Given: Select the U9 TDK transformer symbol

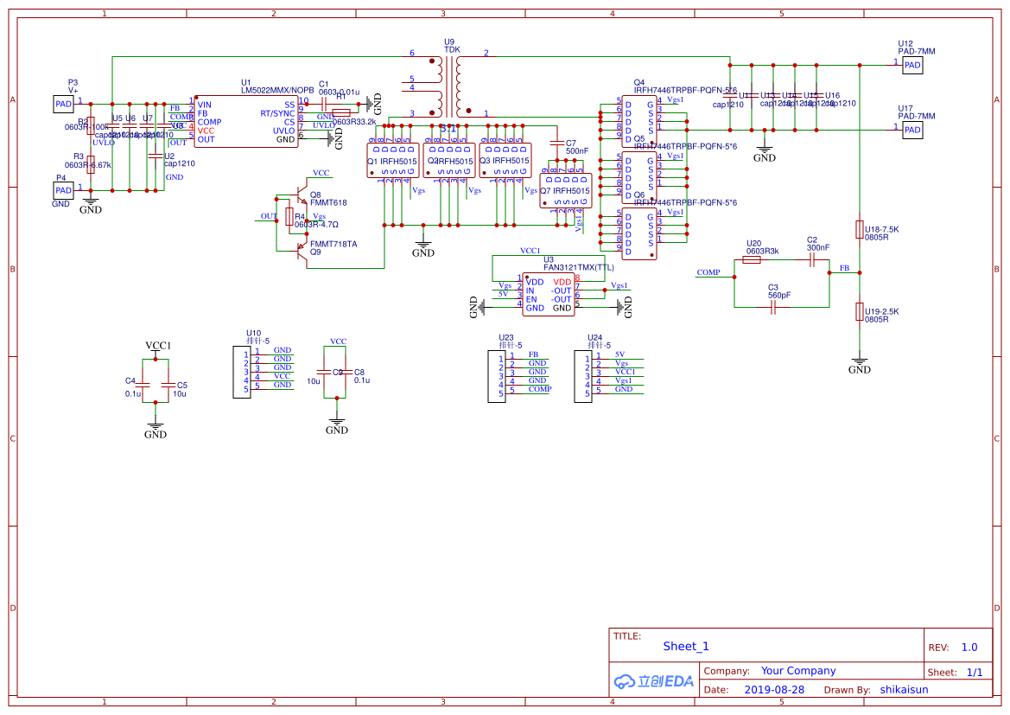Looking at the screenshot, I should pos(449,86).
